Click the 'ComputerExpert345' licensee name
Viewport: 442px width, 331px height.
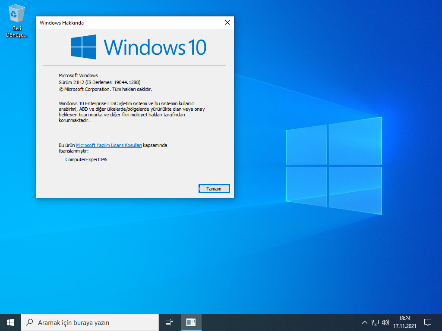[x=86, y=159]
